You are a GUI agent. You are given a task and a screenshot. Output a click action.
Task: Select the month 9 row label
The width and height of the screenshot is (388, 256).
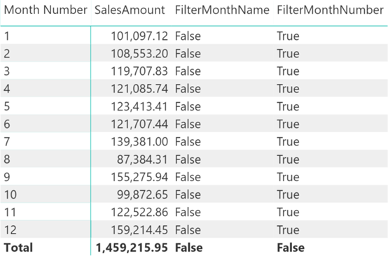[x=7, y=177]
